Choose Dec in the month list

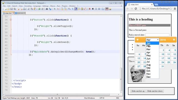tap(152, 77)
